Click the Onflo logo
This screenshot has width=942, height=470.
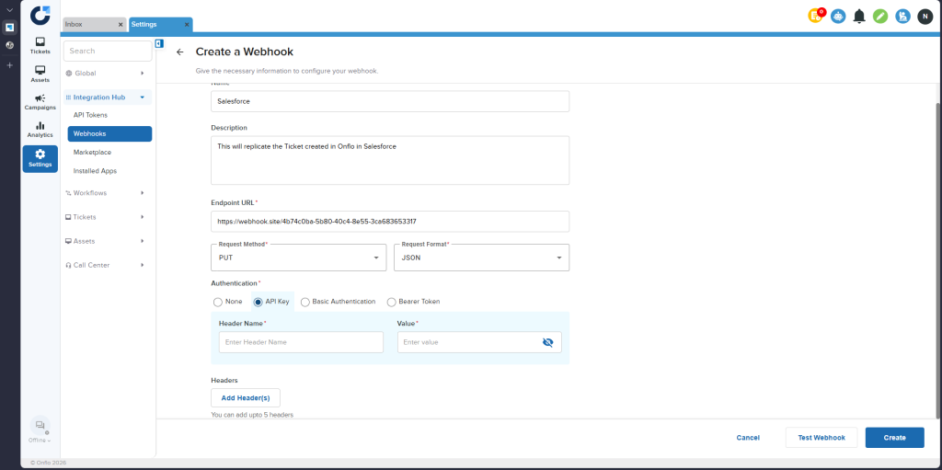point(40,15)
